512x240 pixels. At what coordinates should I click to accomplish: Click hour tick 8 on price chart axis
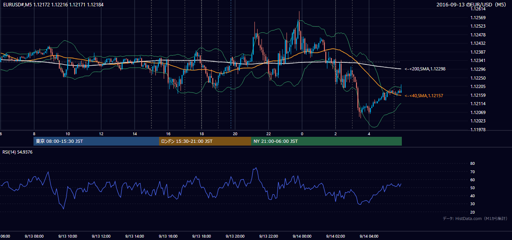[34, 134]
